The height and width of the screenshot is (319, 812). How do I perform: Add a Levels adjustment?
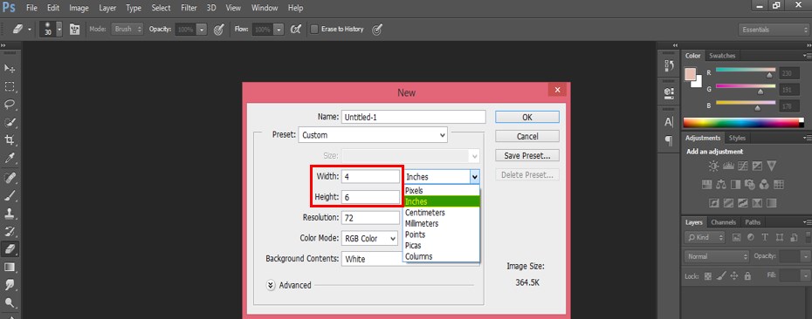click(728, 166)
